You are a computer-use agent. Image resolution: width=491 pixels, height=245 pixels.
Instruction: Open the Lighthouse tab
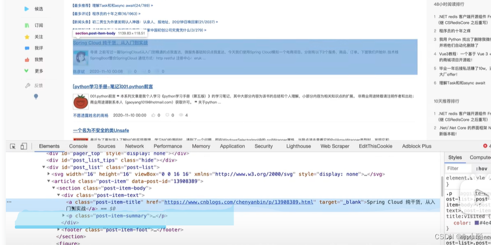(x=299, y=146)
